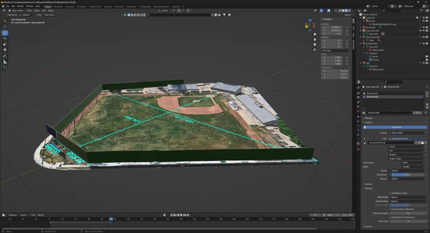The height and width of the screenshot is (233, 430).
Task: Open the Blender logo app menu
Action: click(3, 6)
